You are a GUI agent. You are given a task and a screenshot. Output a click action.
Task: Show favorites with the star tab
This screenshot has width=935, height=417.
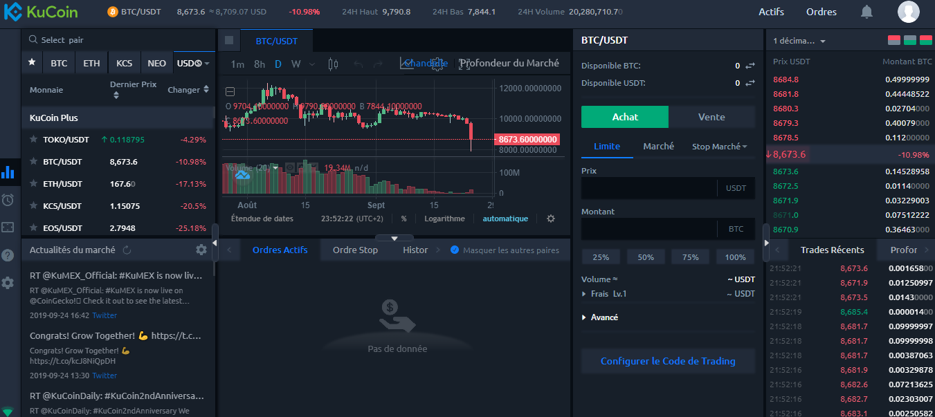click(x=32, y=63)
